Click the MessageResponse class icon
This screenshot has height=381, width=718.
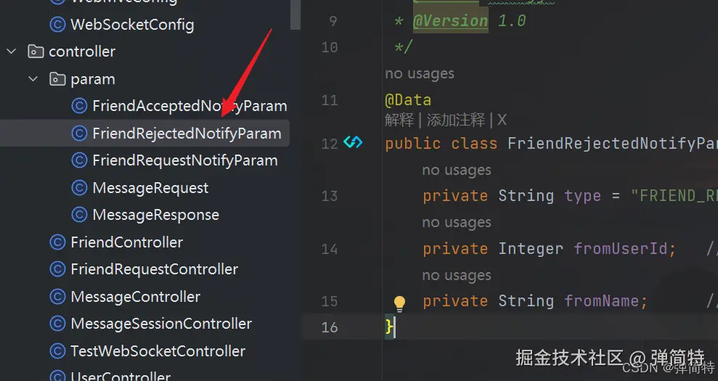(x=79, y=215)
